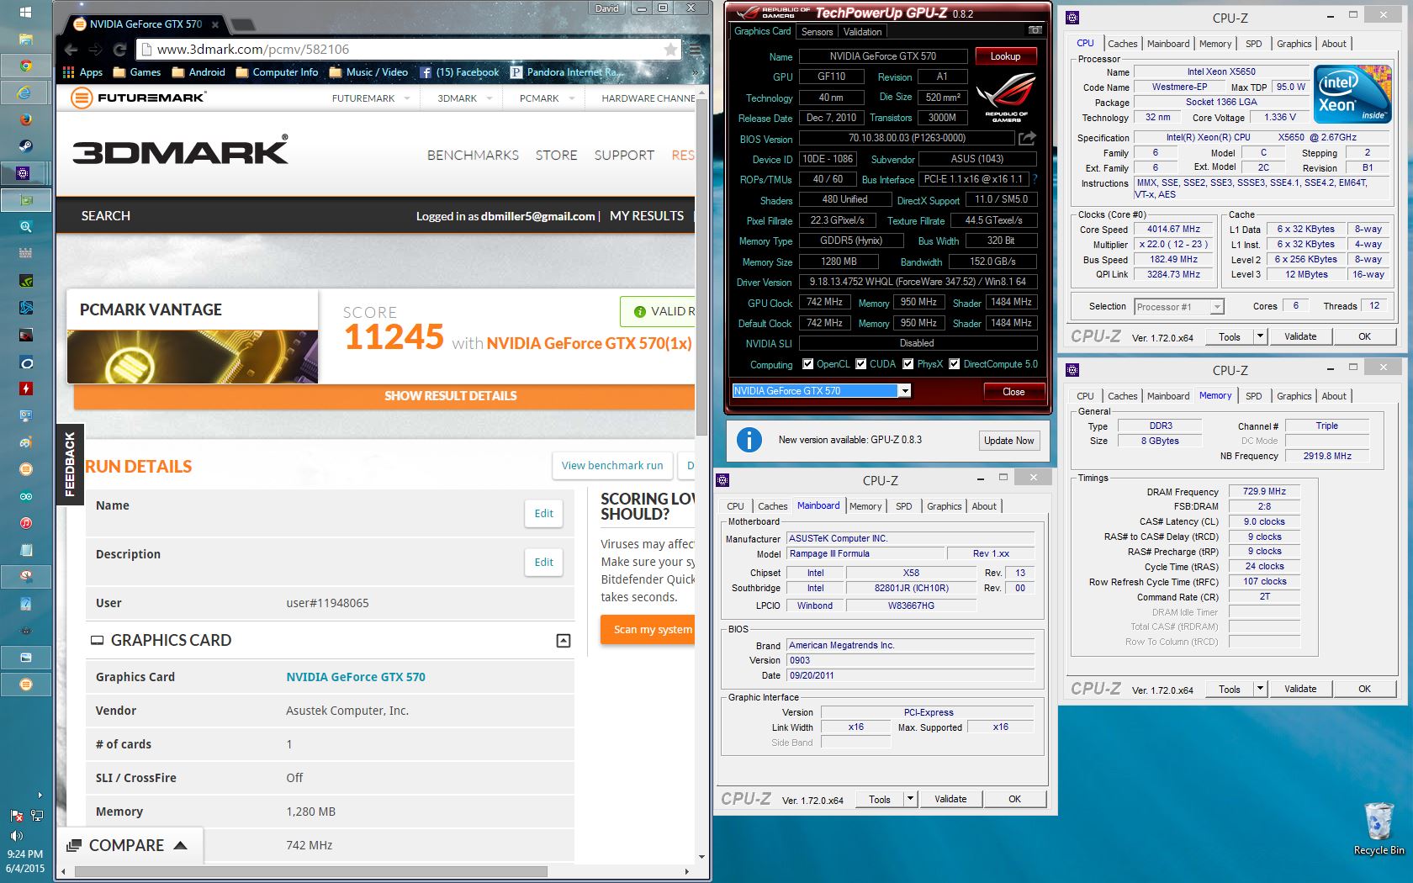
Task: Toggle DirectCompute 5.0 checkbox
Action: click(x=954, y=364)
